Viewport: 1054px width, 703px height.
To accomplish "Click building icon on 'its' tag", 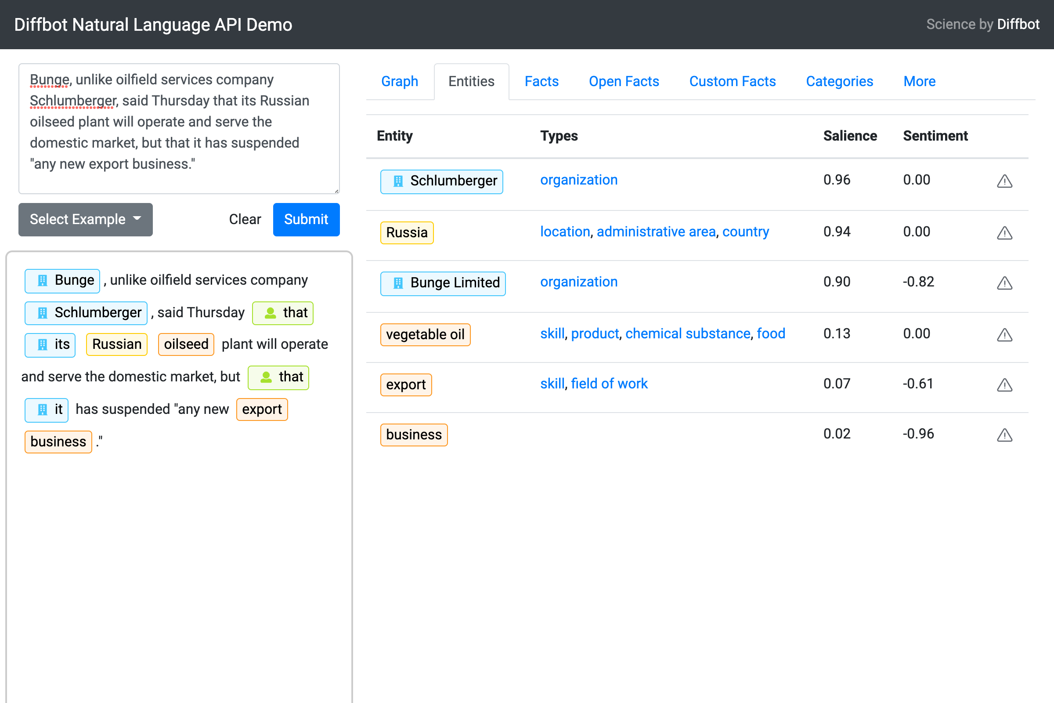I will point(43,345).
